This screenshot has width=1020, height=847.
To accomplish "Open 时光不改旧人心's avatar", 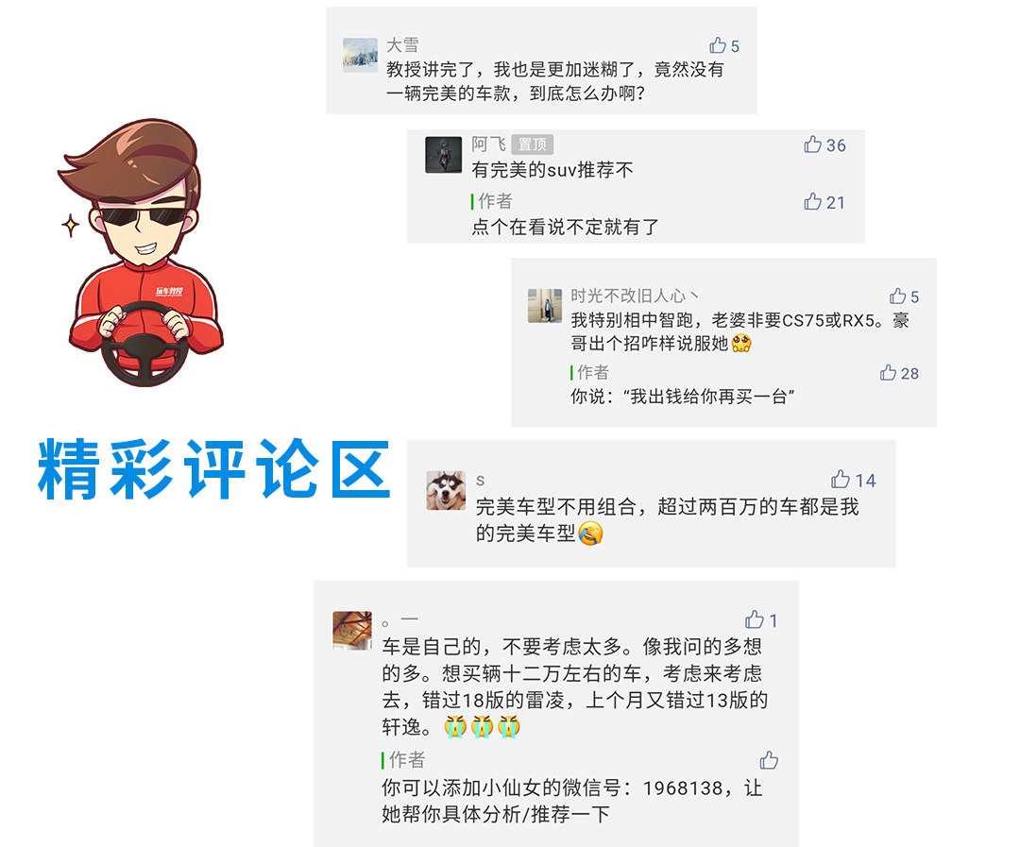I will [x=545, y=306].
